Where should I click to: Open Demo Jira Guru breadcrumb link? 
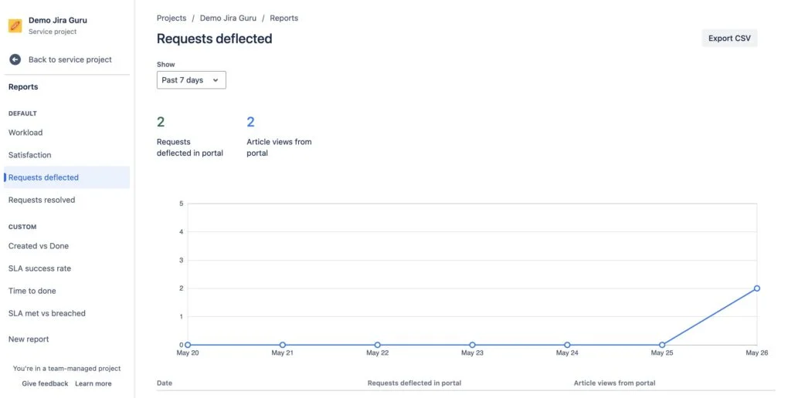[x=228, y=18]
